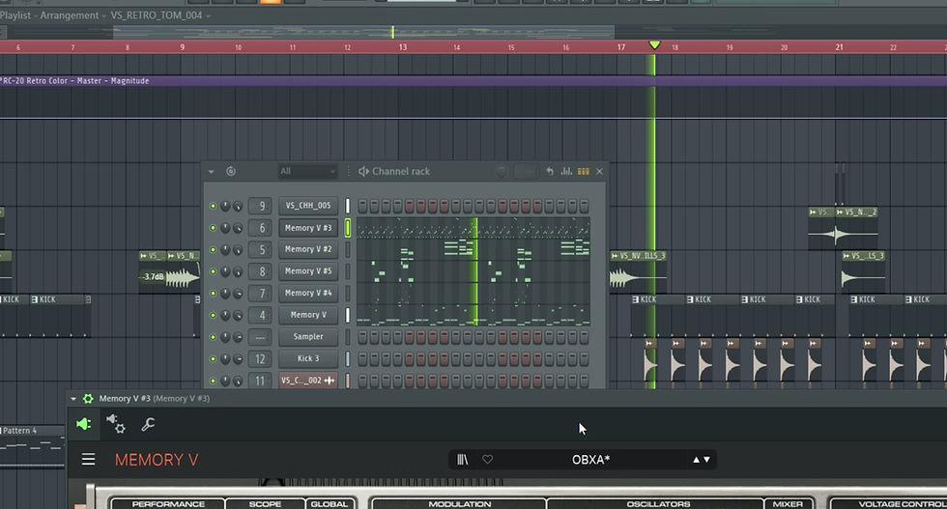
Task: Switch to the GLOBAL tab
Action: [330, 503]
